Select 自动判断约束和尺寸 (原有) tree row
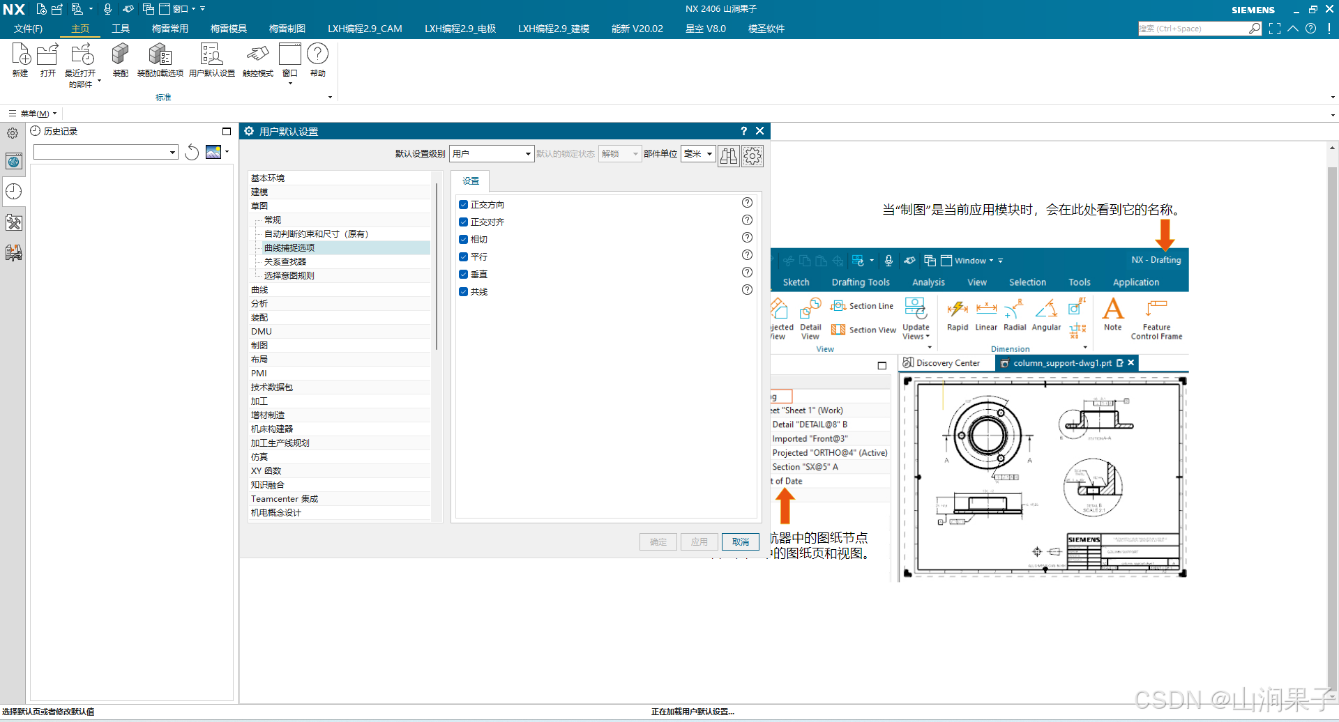The height and width of the screenshot is (722, 1339). (316, 234)
